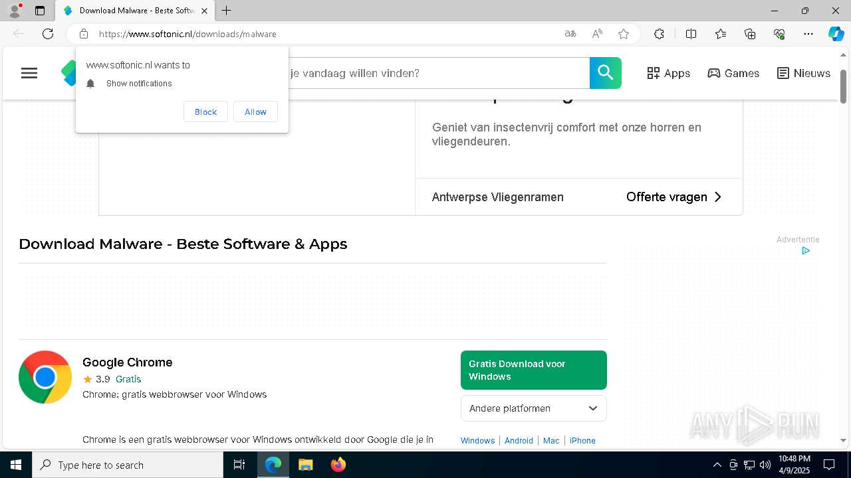Click Antwerpse Vliegenramen advertiser name
The image size is (851, 478).
click(498, 197)
